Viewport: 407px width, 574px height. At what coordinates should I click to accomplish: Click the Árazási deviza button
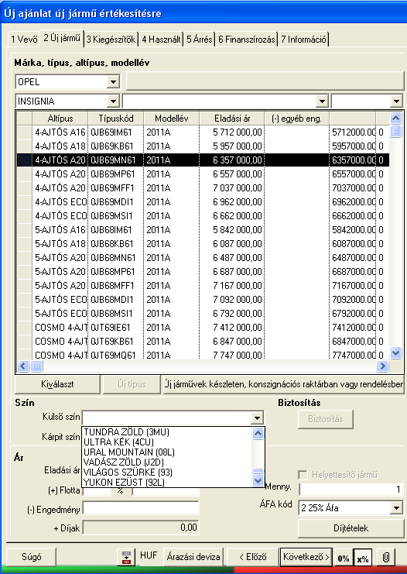point(193,557)
